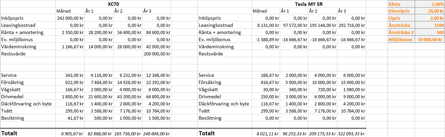Select the orange Dieselpris label cell
Viewport: 445px width, 137px height.
click(401, 11)
